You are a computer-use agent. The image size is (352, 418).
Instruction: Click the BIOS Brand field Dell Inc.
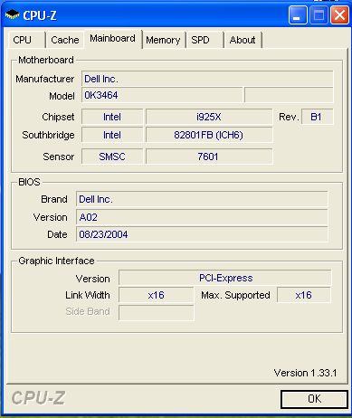pos(202,199)
